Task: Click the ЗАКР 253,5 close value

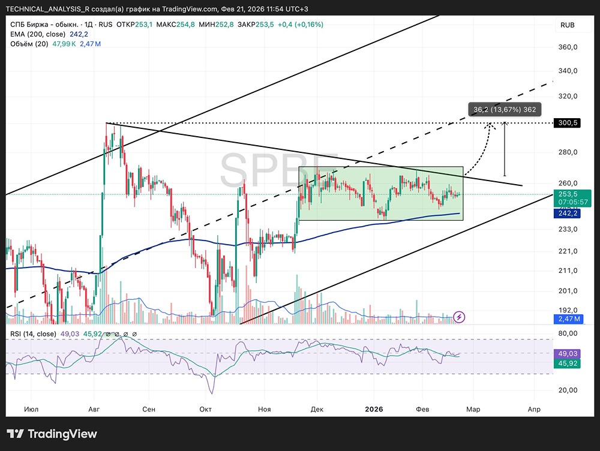Action: 256,25
